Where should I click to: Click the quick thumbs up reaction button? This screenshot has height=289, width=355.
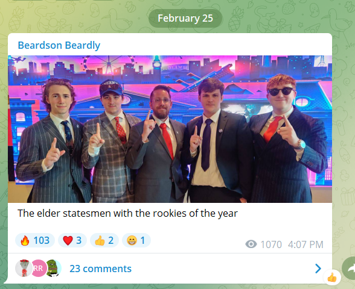pos(332,277)
